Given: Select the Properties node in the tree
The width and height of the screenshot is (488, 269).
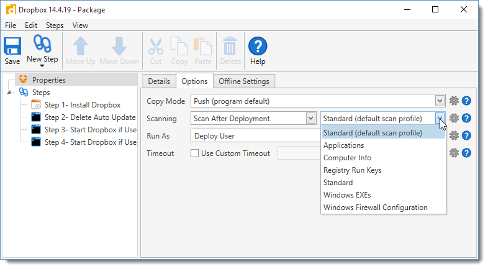Looking at the screenshot, I should click(48, 80).
